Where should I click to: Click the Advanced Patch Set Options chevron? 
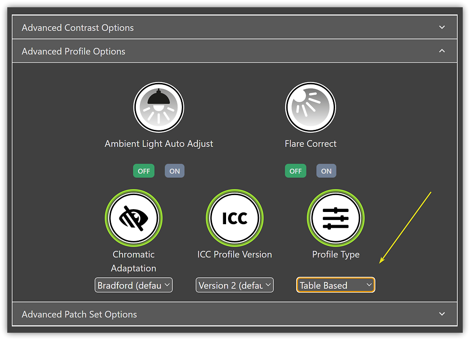442,314
